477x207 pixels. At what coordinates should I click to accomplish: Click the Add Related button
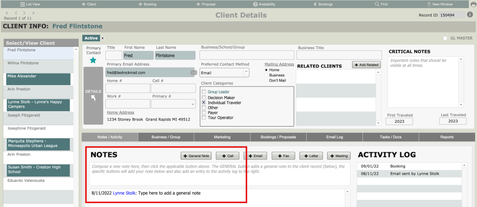366,65
